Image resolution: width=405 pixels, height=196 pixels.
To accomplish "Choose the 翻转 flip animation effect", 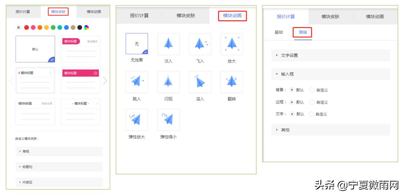I will [x=232, y=82].
